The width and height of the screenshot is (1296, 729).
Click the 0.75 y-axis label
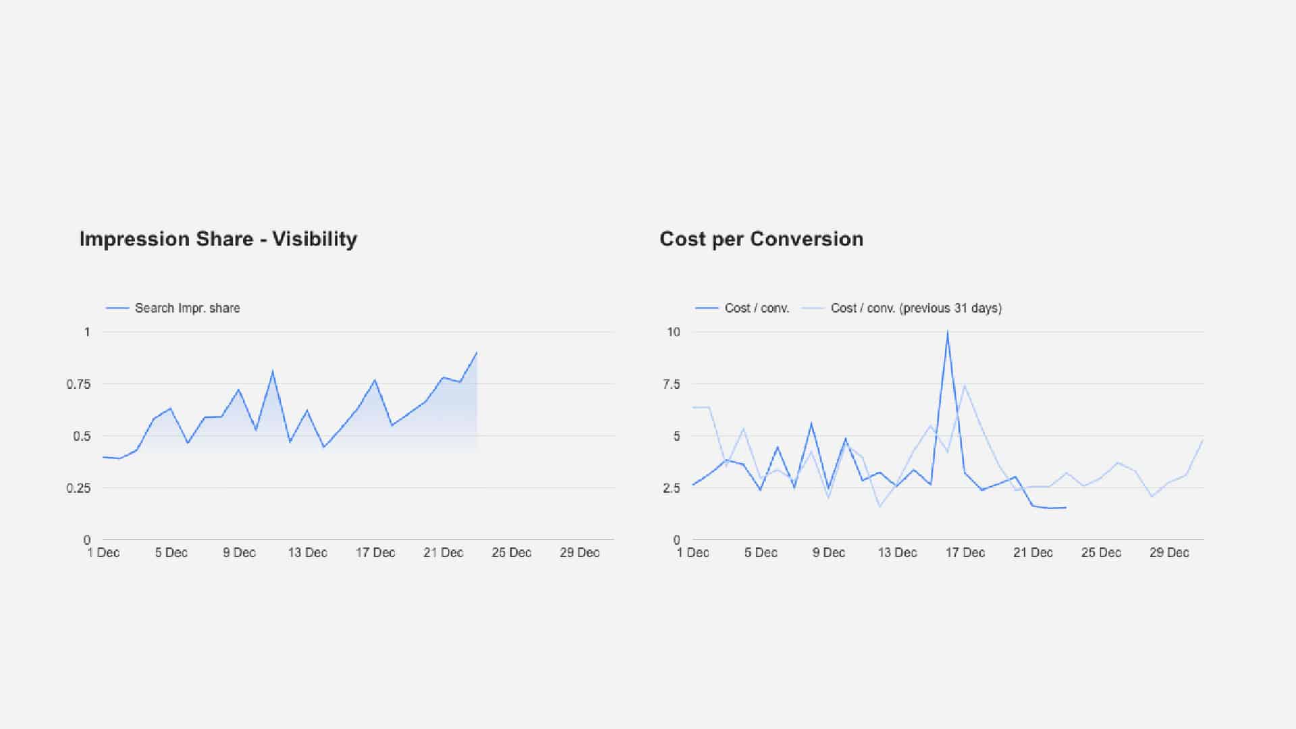(x=78, y=385)
